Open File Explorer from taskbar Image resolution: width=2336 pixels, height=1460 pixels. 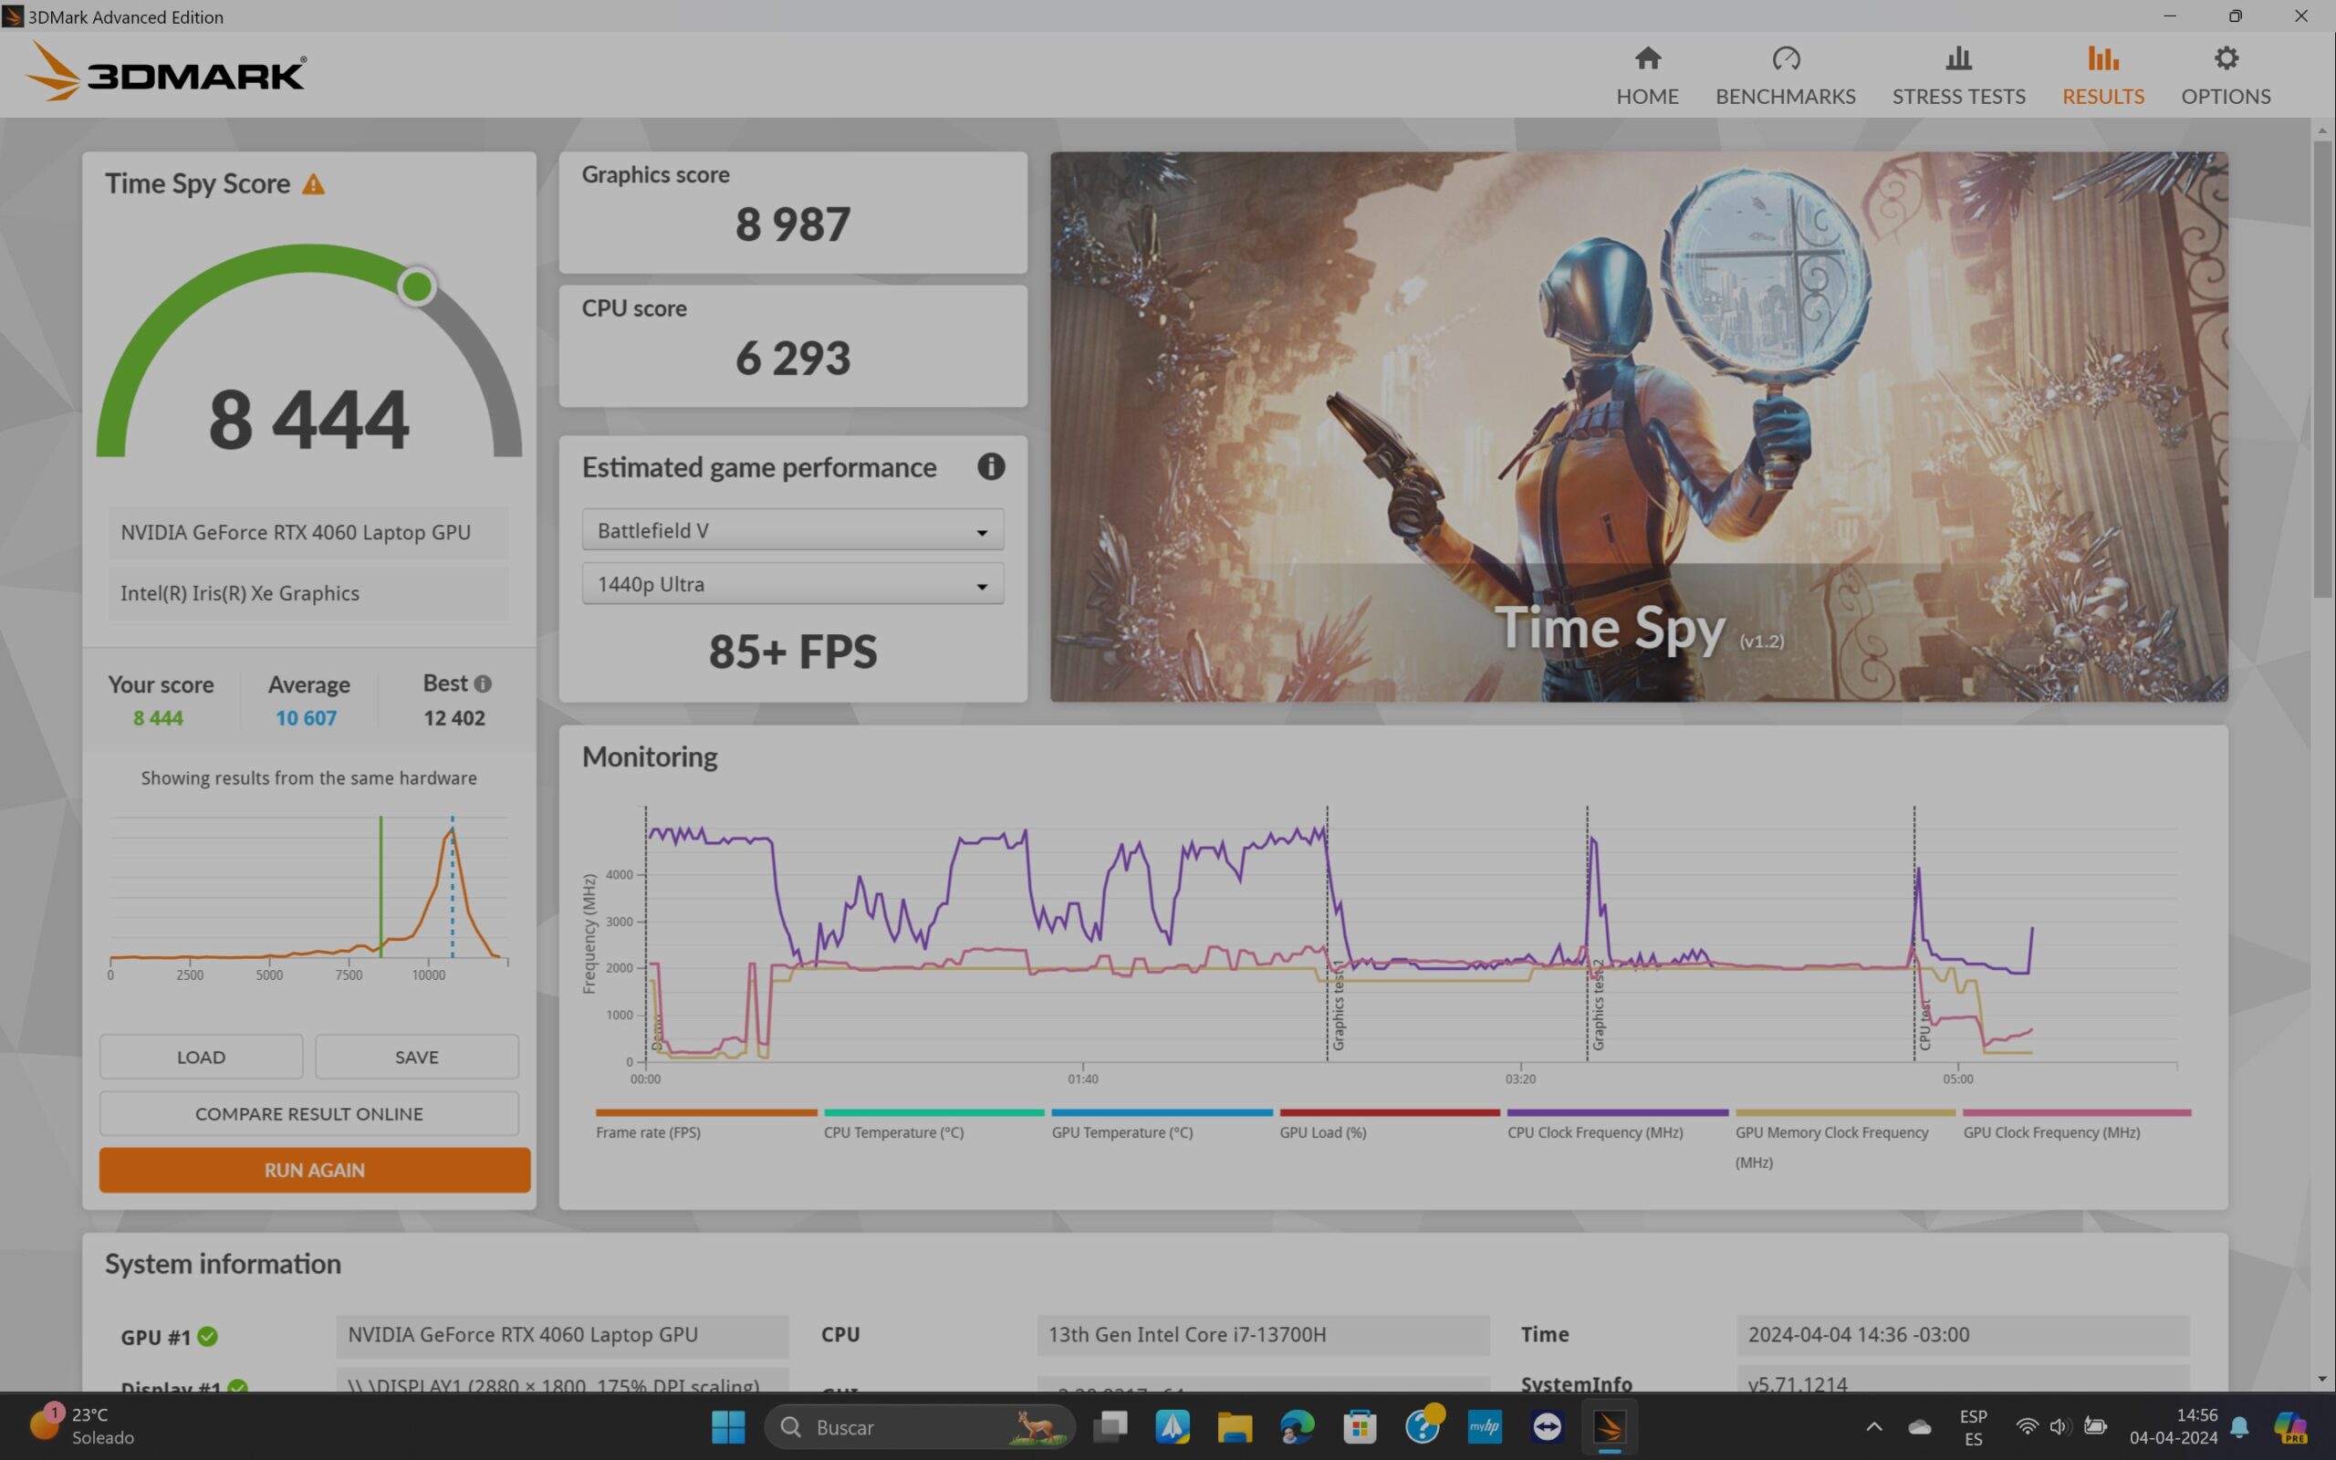coord(1235,1426)
